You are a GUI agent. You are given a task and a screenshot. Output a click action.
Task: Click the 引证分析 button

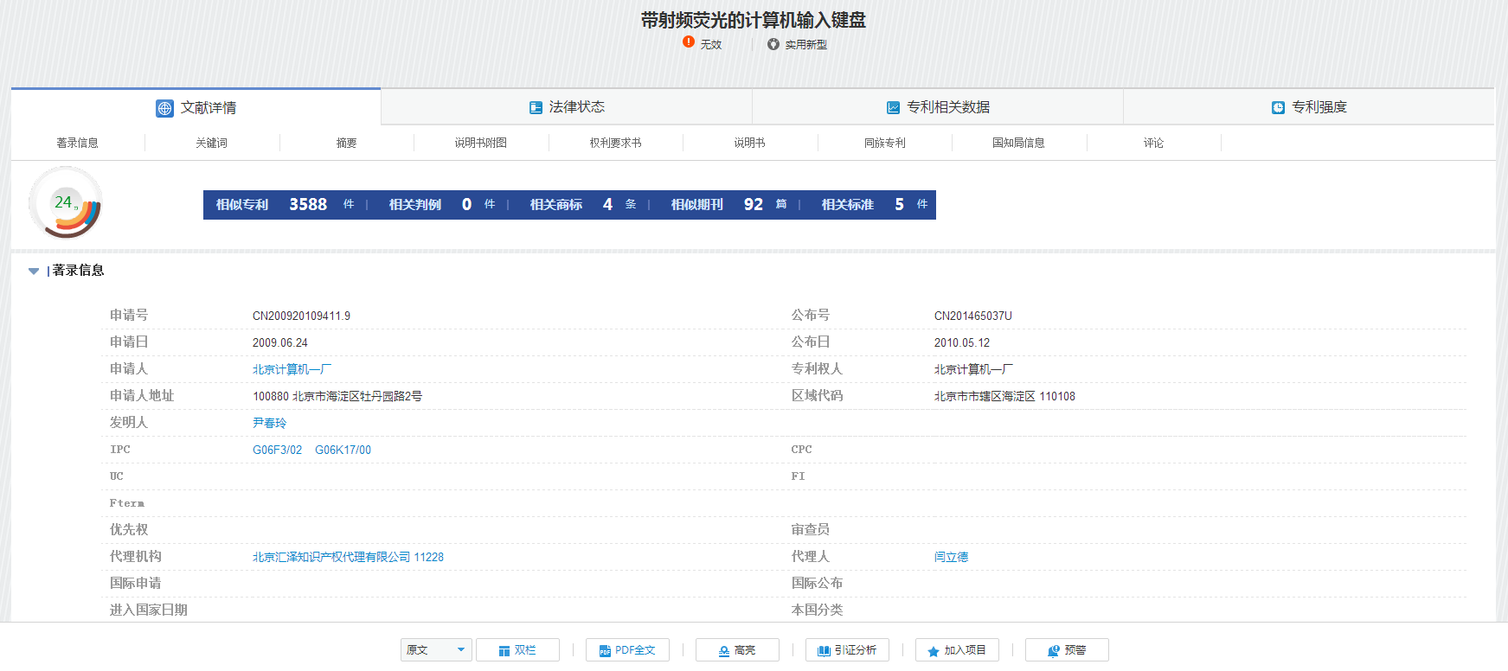point(847,650)
